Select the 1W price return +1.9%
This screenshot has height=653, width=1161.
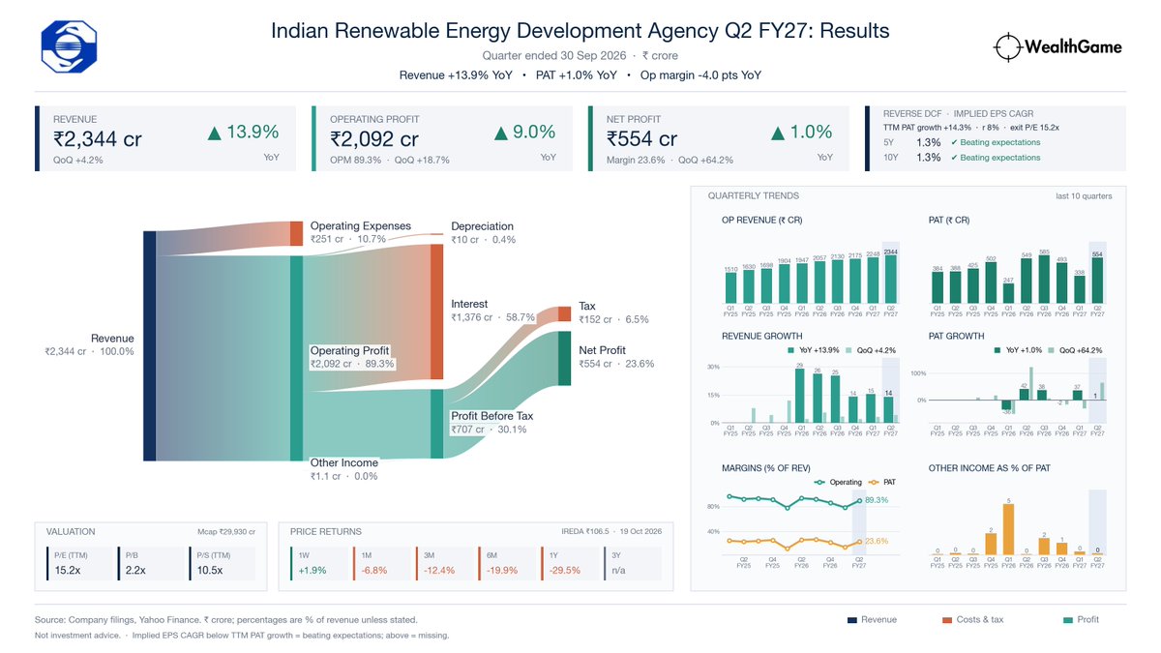point(317,563)
